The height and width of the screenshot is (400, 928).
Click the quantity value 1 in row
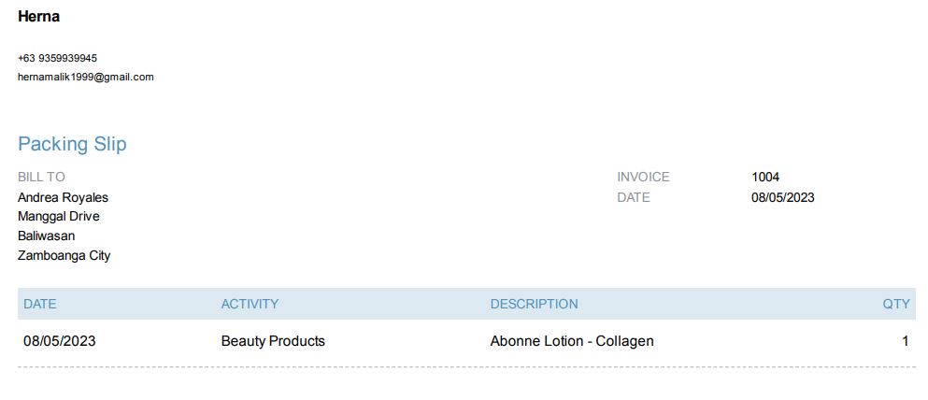tap(905, 341)
